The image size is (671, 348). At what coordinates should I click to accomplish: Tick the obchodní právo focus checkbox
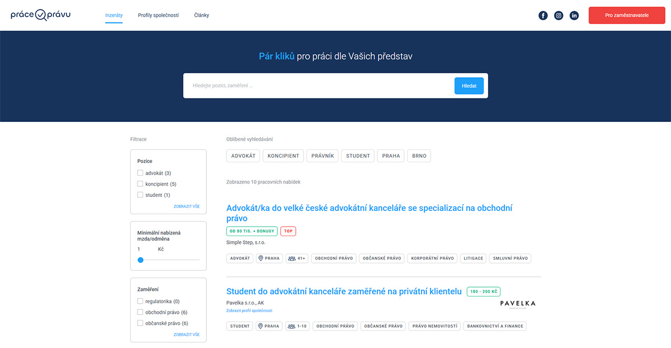coord(140,312)
